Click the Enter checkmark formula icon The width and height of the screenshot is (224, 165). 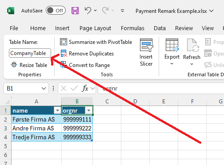coord(74,88)
